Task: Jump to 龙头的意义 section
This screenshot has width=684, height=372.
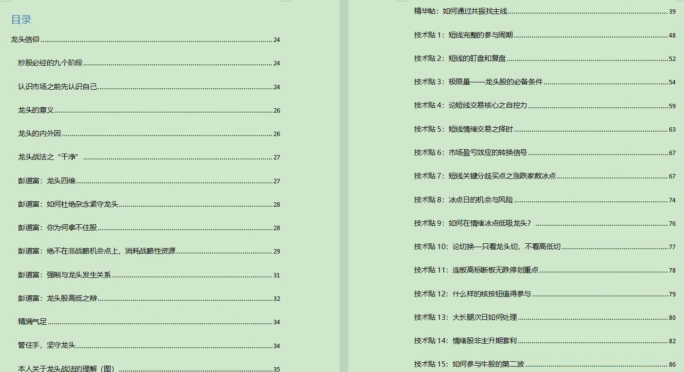Action: 36,110
